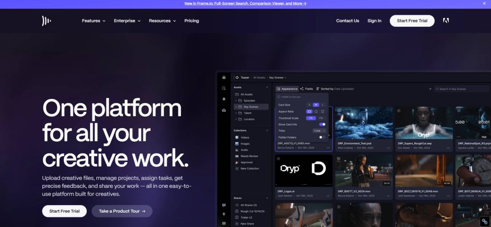Add a collection with Collections plus icon

pos(267,130)
